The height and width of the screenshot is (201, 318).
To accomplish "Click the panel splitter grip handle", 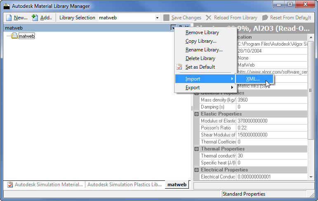I will click(192, 108).
